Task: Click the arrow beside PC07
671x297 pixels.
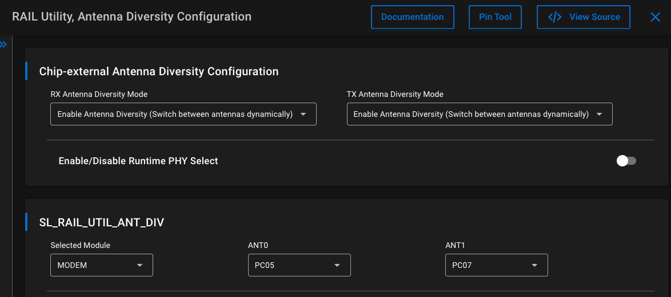Action: [x=534, y=265]
